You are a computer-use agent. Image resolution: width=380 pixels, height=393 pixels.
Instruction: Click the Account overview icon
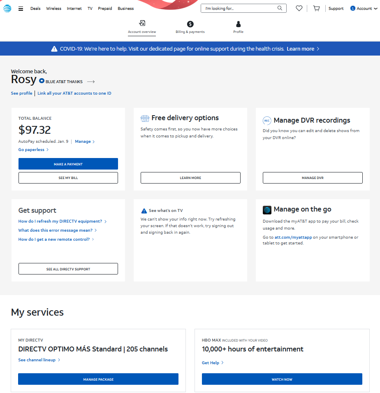[142, 23]
